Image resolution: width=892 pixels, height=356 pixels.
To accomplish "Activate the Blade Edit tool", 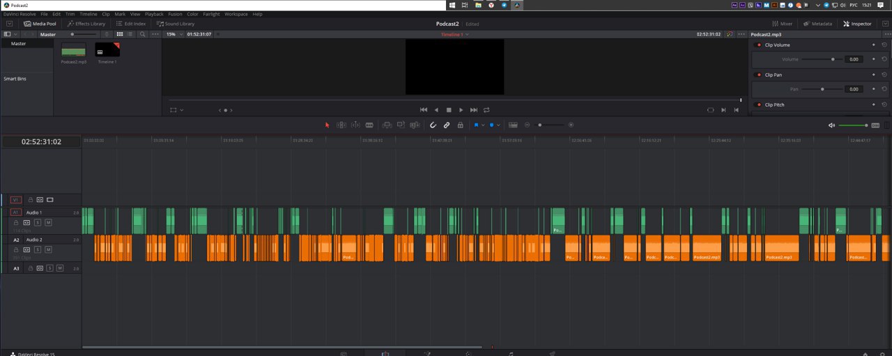I will click(x=369, y=125).
